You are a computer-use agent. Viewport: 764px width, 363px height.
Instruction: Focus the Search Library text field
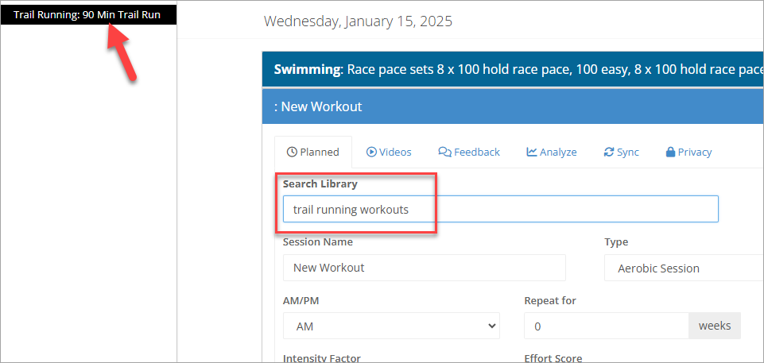tap(500, 209)
